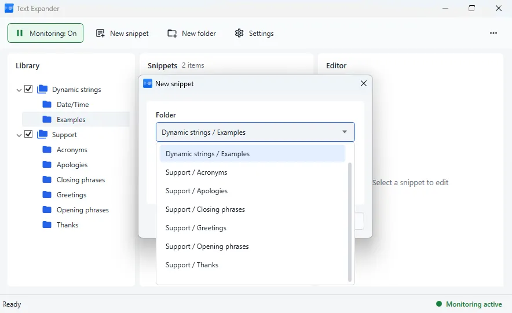
Task: Click the Select a snippet to edit placeholder
Action: (410, 183)
